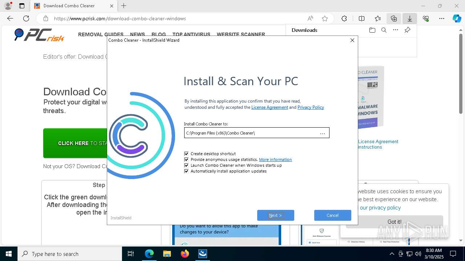
Task: Click the Windows taskbar search box
Action: (70, 254)
